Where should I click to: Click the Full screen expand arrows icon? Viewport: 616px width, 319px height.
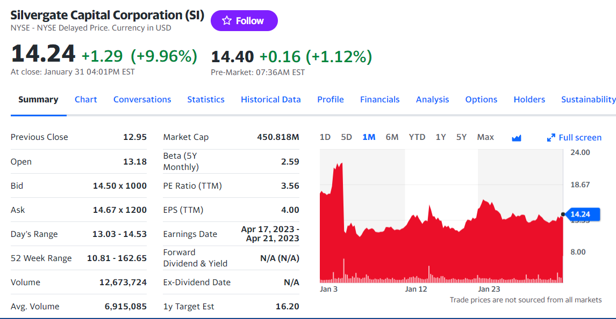point(551,138)
